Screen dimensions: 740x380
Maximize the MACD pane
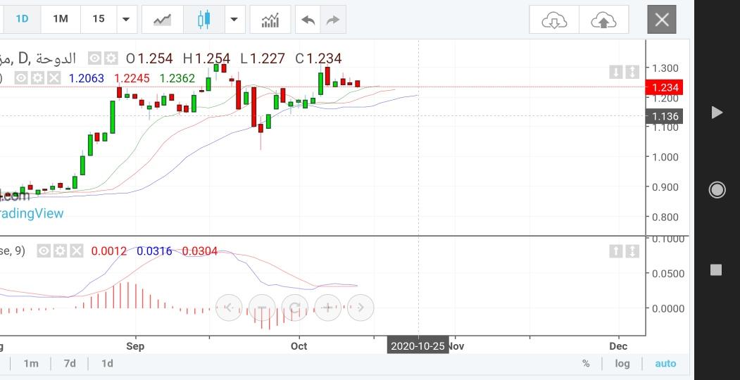tap(632, 251)
